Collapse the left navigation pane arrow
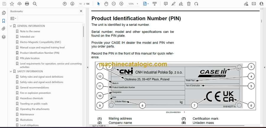This screenshot has width=266, height=128. [x=87, y=67]
